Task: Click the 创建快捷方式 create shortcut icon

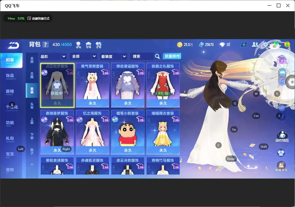Action: click(x=29, y=18)
